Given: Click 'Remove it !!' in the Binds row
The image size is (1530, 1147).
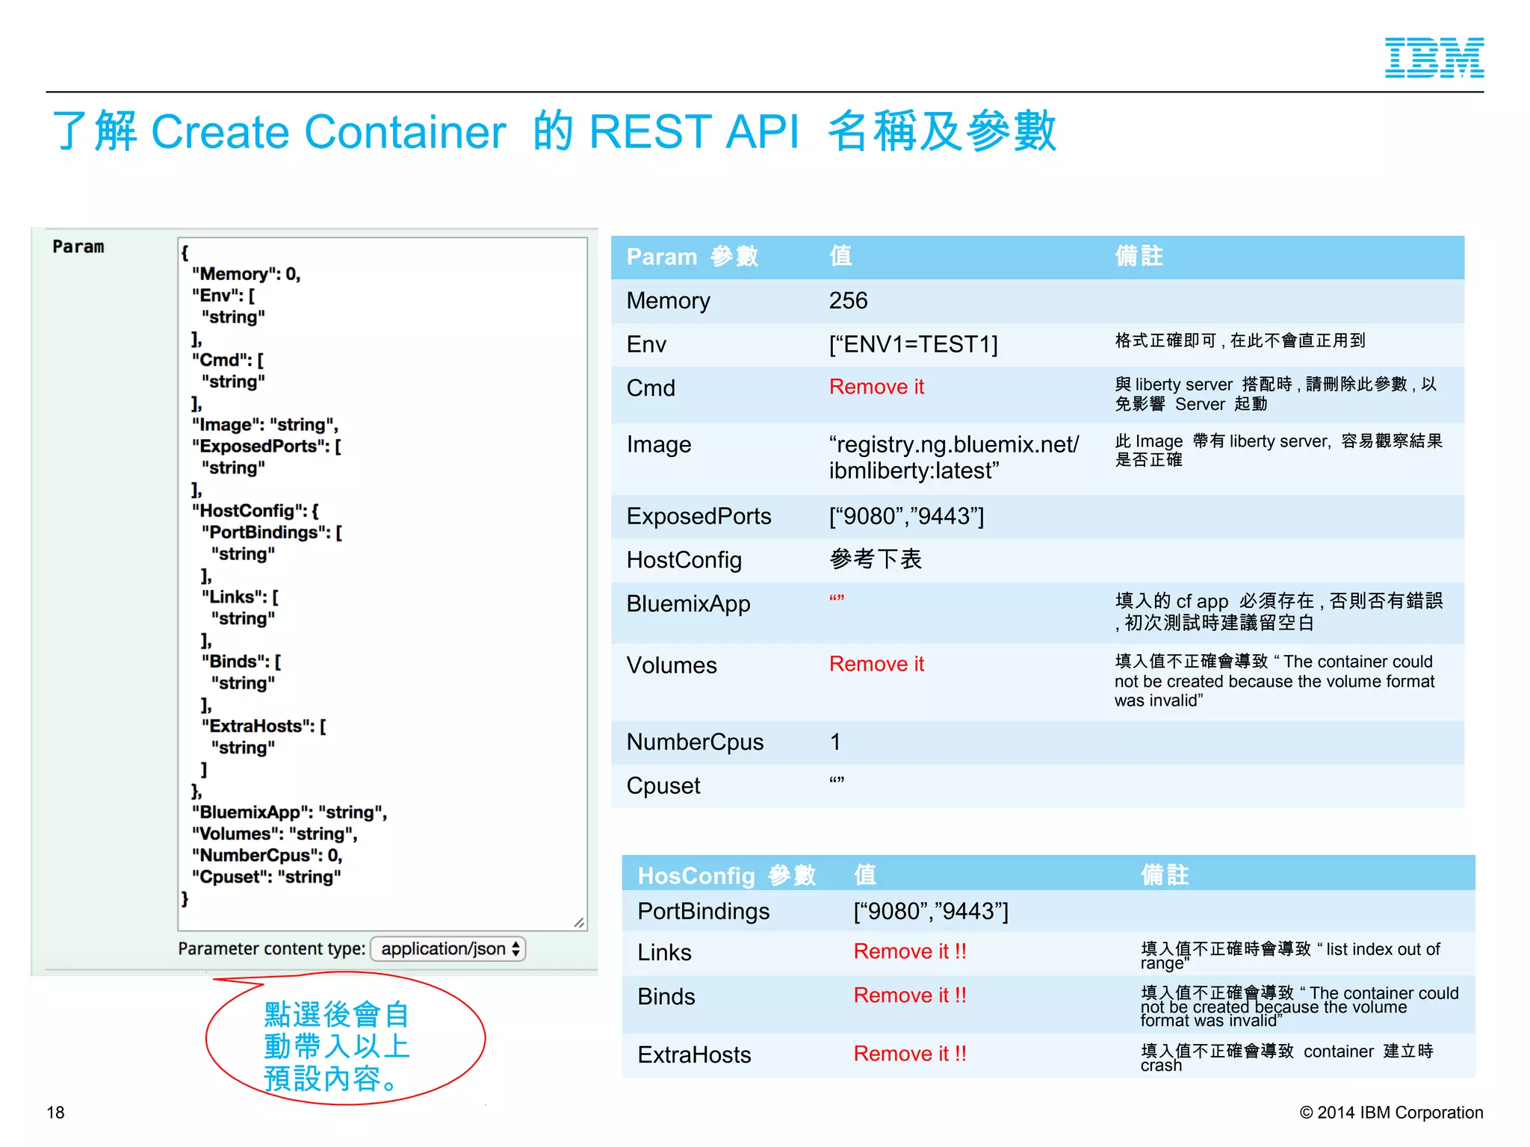Looking at the screenshot, I should 910,995.
